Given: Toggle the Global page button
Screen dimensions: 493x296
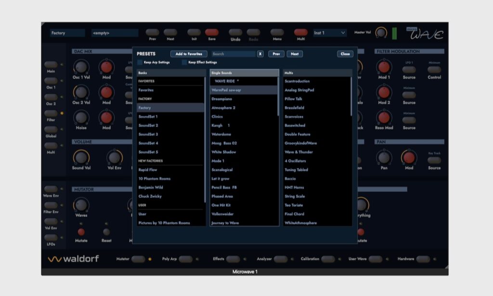Looking at the screenshot, I should coord(51,129).
